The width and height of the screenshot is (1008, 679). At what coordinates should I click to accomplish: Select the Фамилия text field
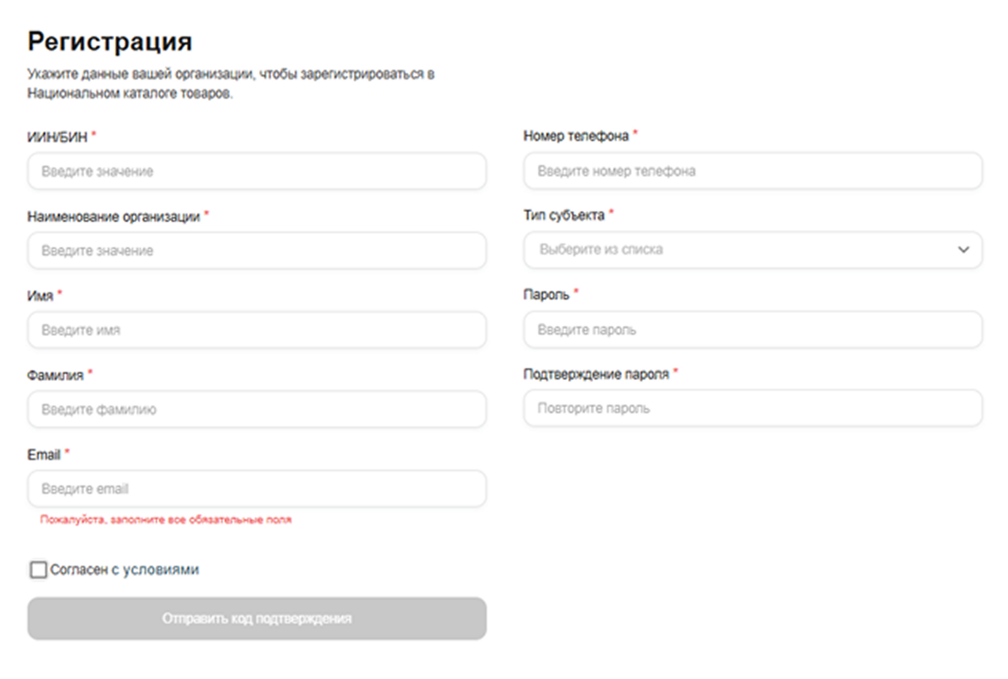257,410
